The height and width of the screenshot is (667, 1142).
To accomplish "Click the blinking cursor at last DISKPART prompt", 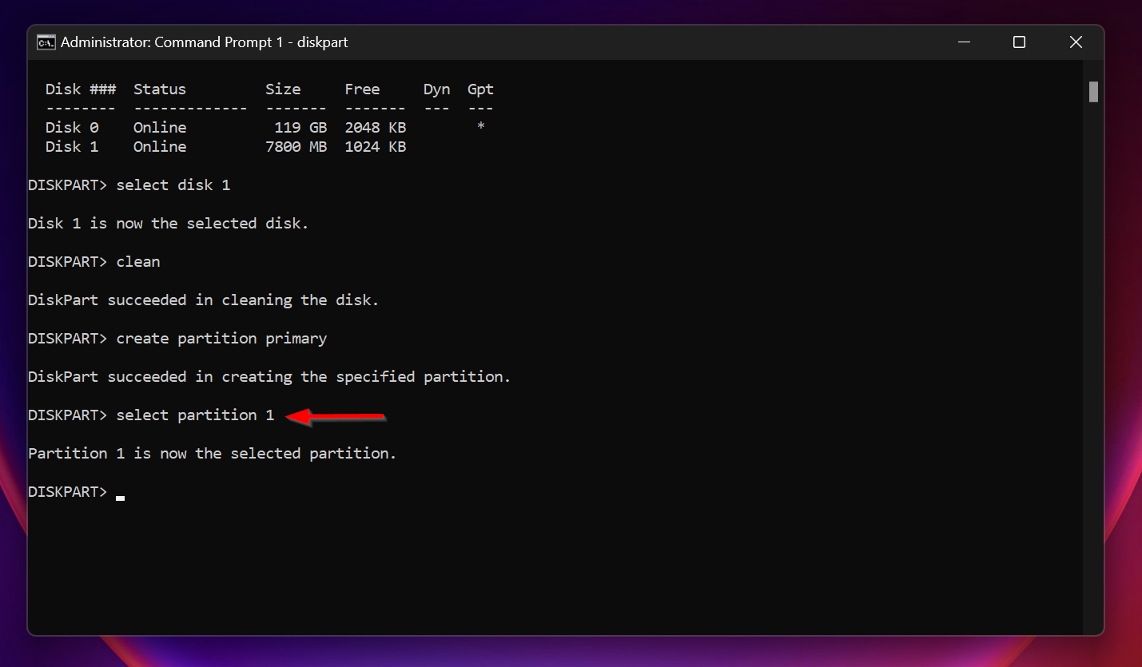I will pyautogui.click(x=120, y=498).
